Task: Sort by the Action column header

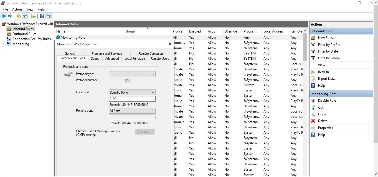Action: [x=214, y=31]
